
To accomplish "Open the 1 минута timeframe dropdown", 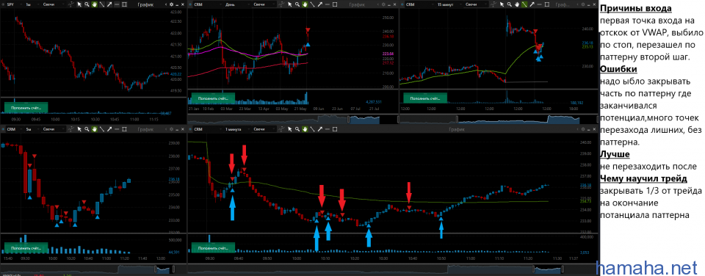I will point(237,129).
